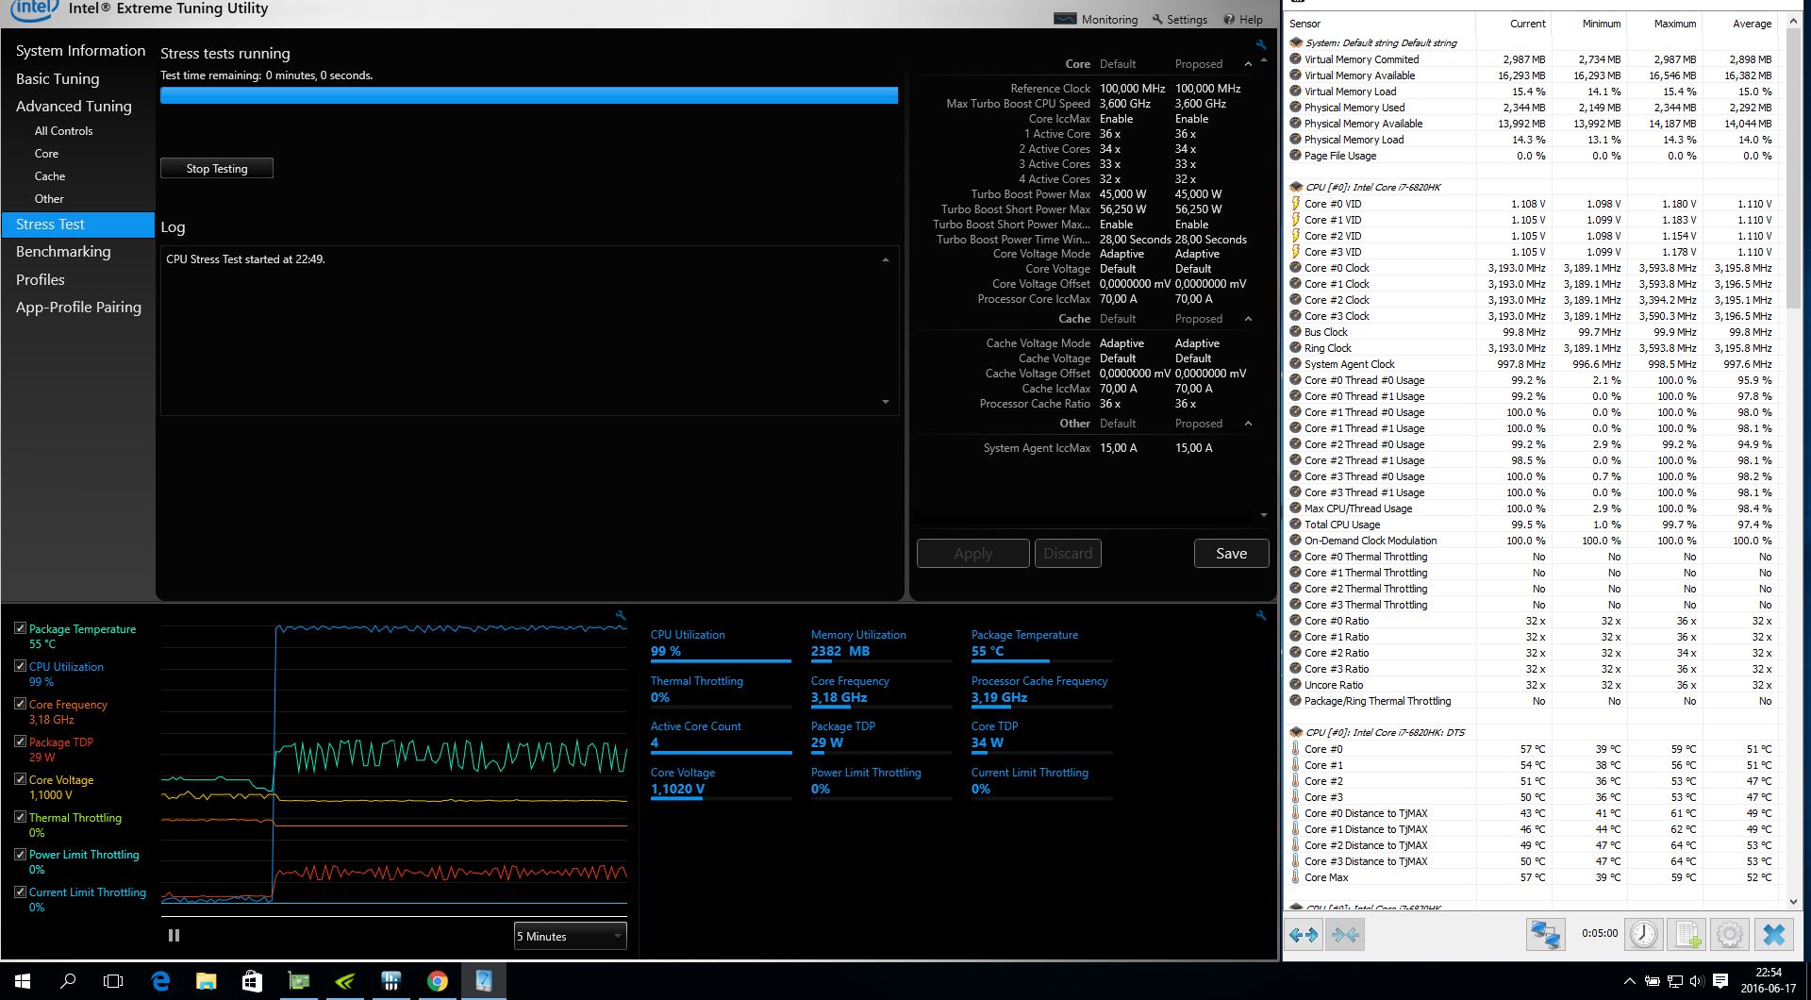
Task: Open Help in XTU top bar
Action: click(1243, 19)
